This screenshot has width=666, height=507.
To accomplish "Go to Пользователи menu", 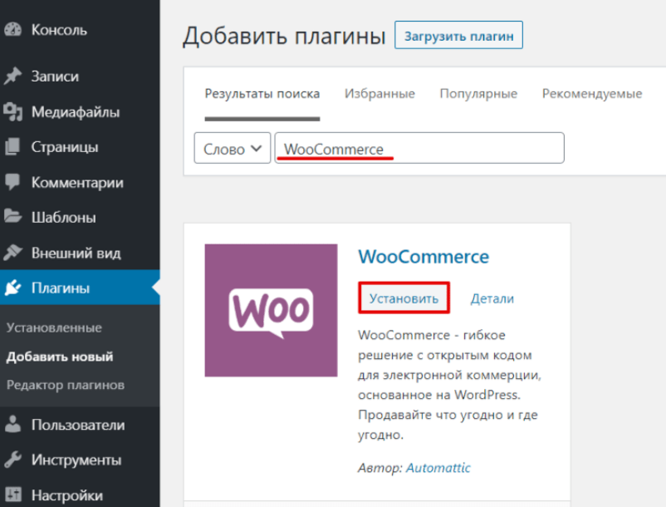I will 80,425.
